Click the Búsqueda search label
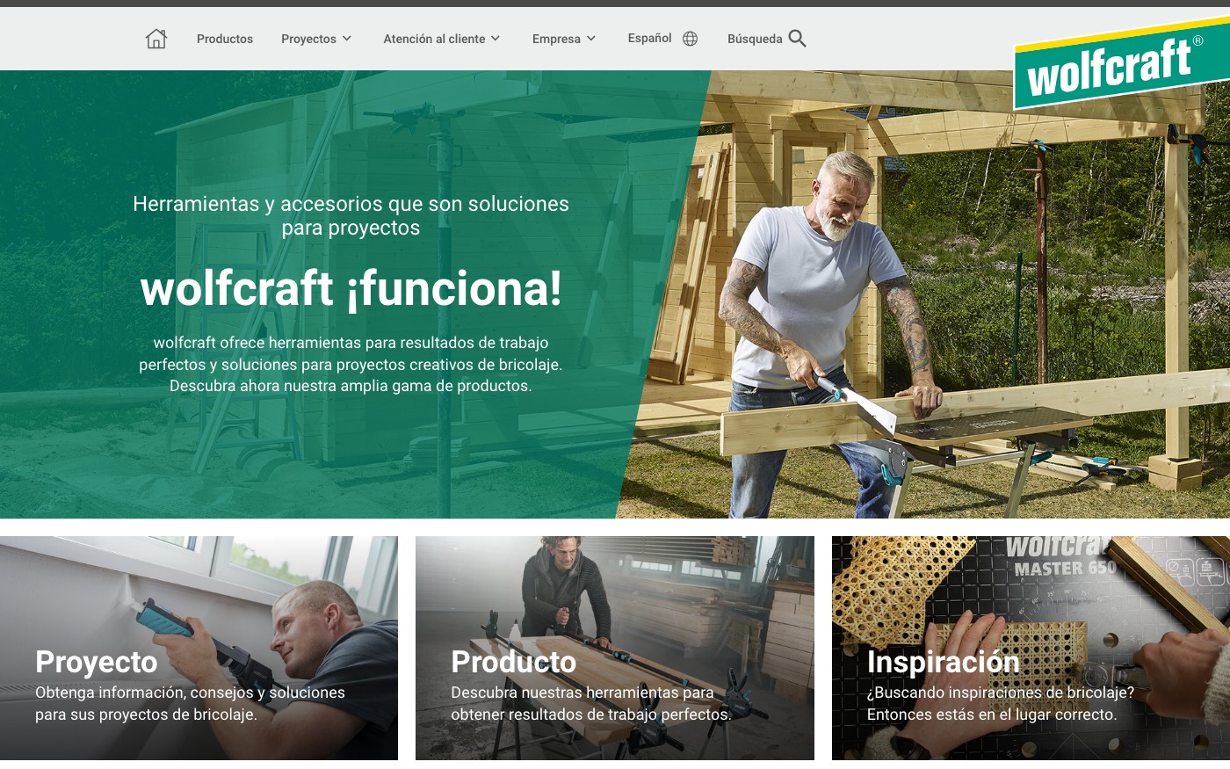Viewport: 1230px width, 769px height. 755,39
